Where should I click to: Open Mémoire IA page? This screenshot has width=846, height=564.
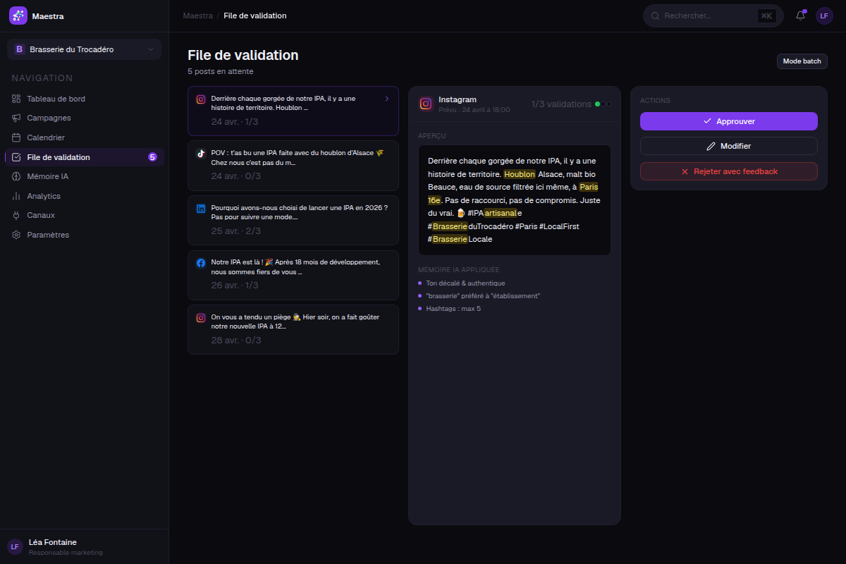[x=85, y=176]
